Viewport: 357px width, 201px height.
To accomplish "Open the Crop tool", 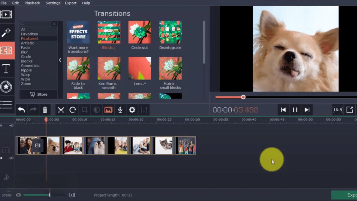I will [x=84, y=110].
